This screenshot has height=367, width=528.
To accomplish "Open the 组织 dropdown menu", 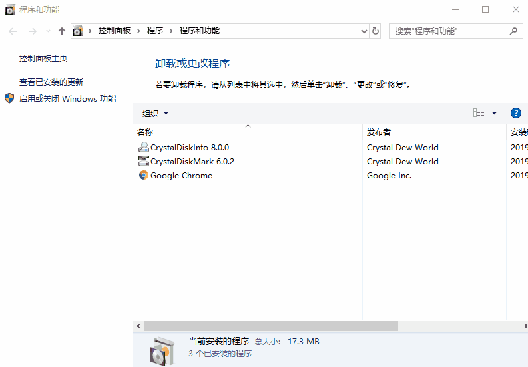I will click(x=155, y=114).
